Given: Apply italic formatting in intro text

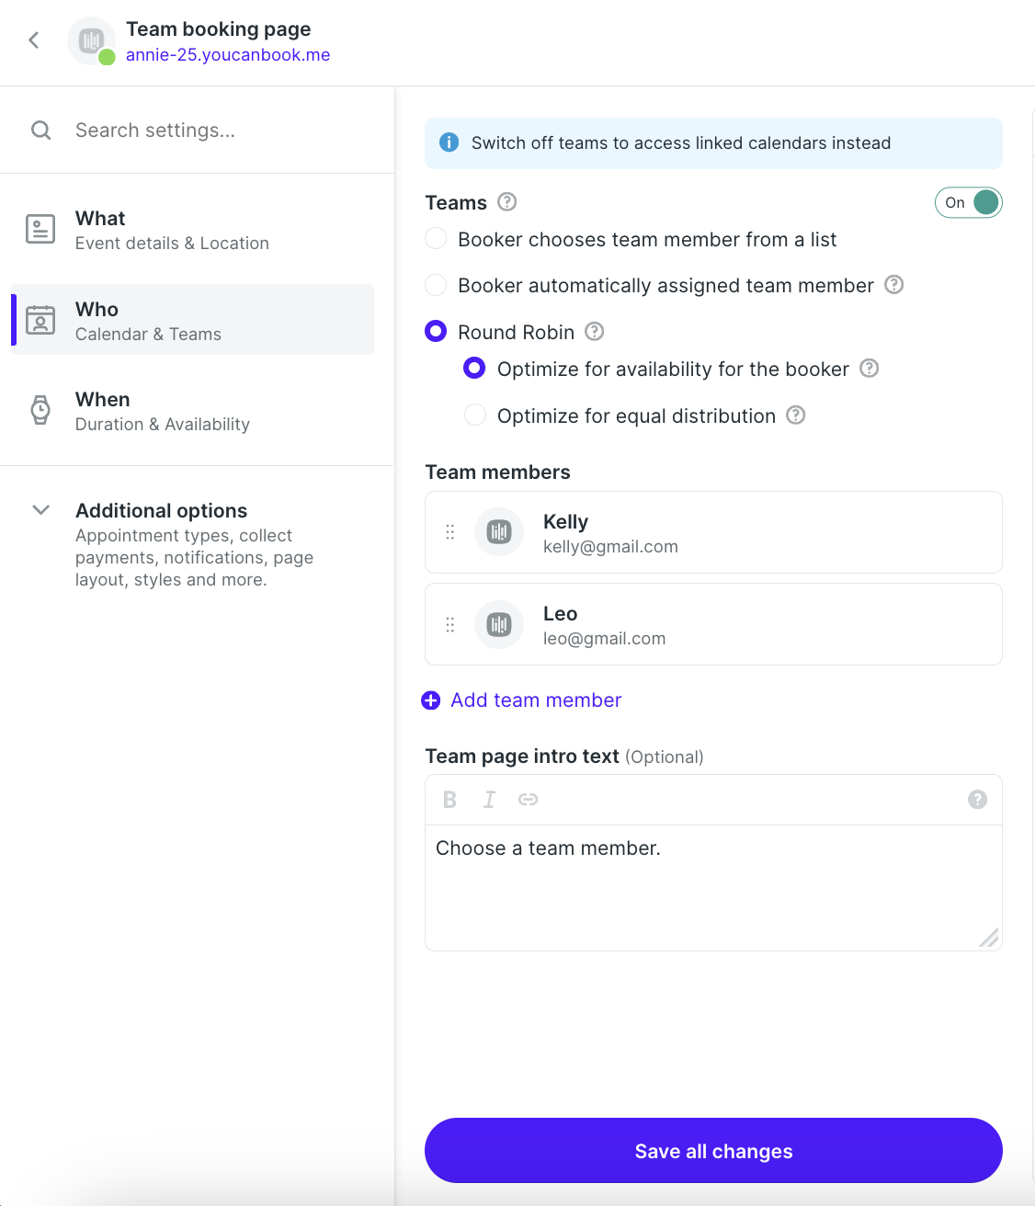Looking at the screenshot, I should point(489,800).
